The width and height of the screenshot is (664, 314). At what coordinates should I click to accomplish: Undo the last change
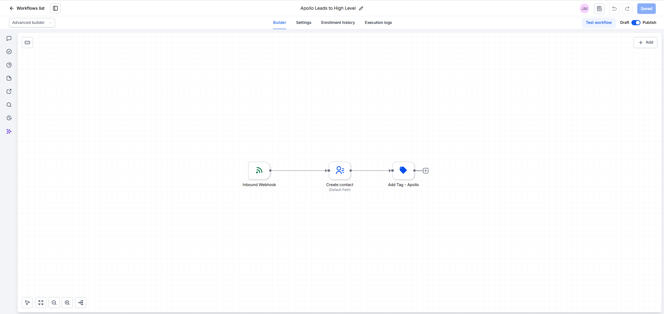614,9
